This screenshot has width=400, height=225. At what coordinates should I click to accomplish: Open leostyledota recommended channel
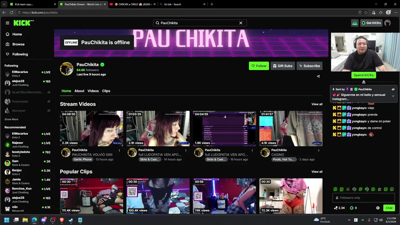(x=27, y=154)
